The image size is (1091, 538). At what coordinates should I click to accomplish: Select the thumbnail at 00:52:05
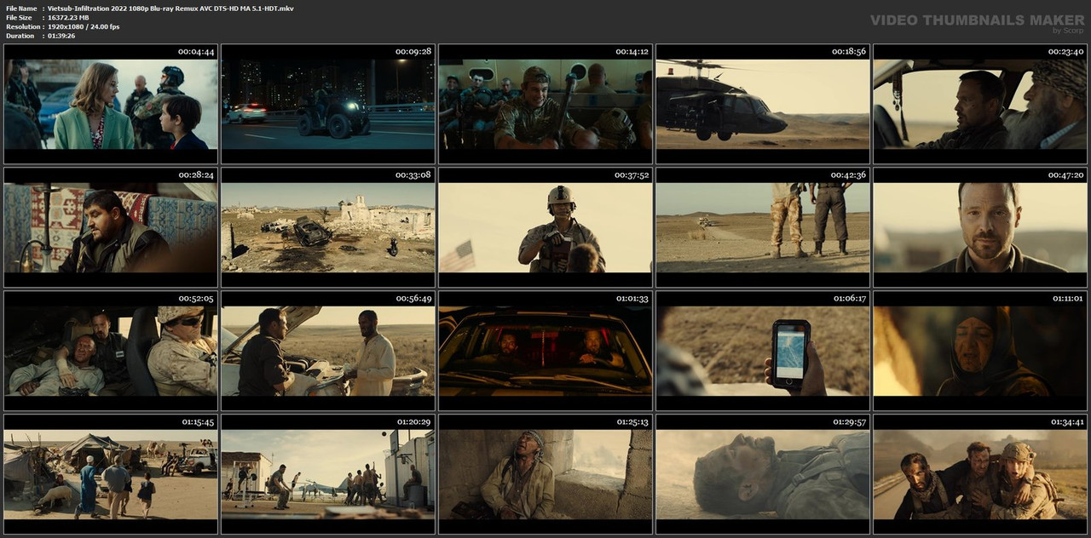point(111,351)
